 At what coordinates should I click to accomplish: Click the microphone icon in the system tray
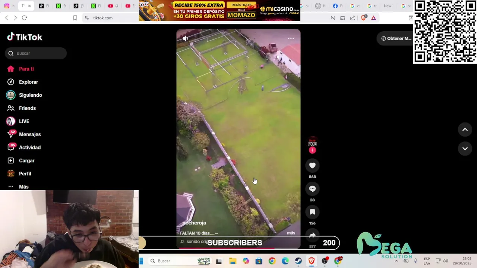pyautogui.click(x=416, y=261)
